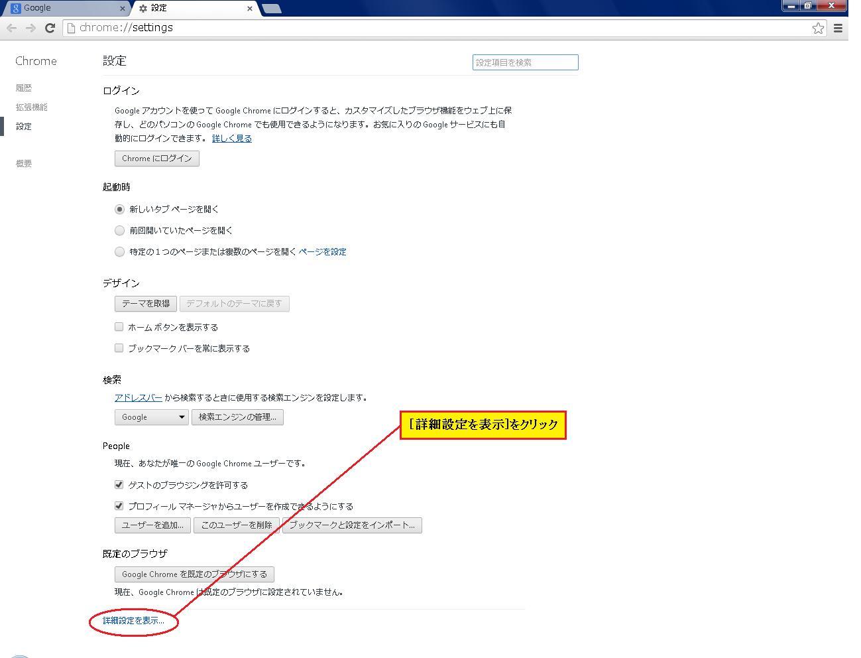
Task: Click the browser forward arrow
Action: 30,28
